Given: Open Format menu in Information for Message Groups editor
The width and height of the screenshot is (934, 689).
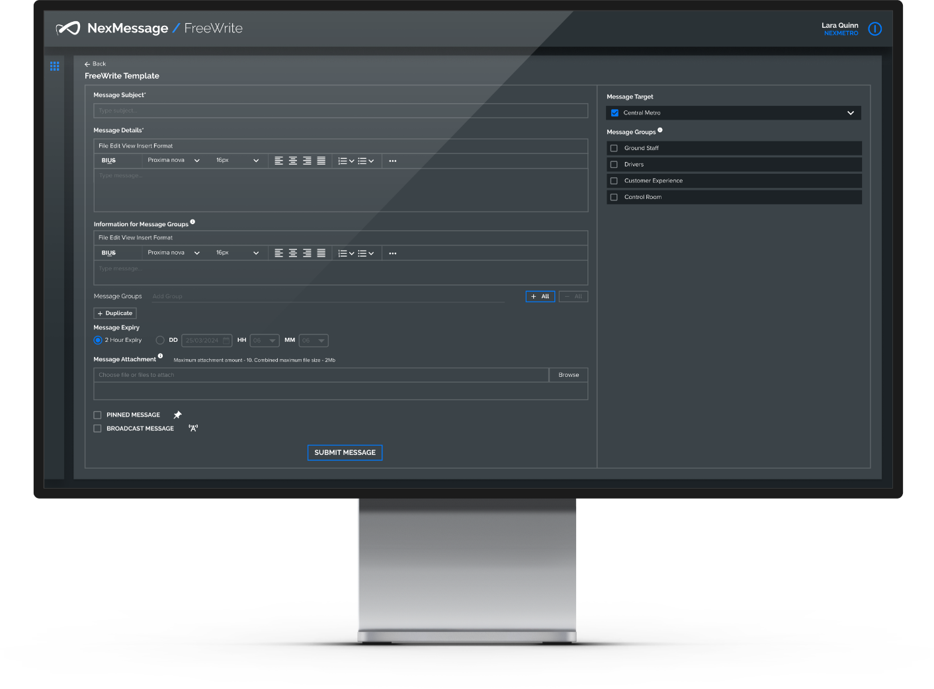Looking at the screenshot, I should (x=163, y=238).
